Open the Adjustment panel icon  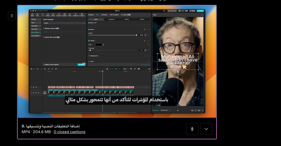click(x=75, y=15)
